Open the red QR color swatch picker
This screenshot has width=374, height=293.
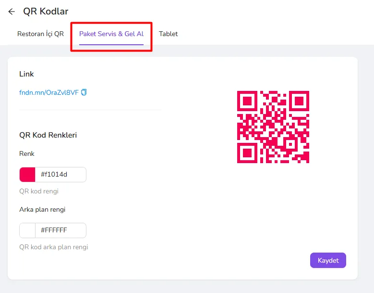point(27,175)
